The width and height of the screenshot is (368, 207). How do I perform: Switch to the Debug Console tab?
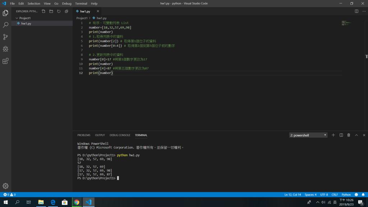pyautogui.click(x=120, y=135)
